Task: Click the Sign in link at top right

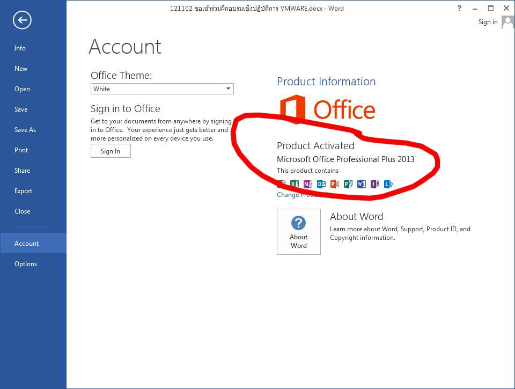Action: pyautogui.click(x=488, y=22)
